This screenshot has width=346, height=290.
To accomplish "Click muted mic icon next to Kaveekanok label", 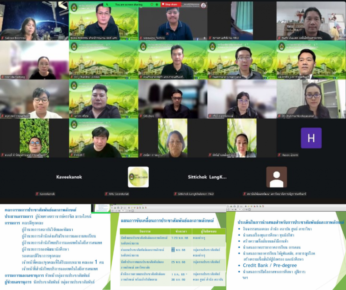I will [x=37, y=194].
